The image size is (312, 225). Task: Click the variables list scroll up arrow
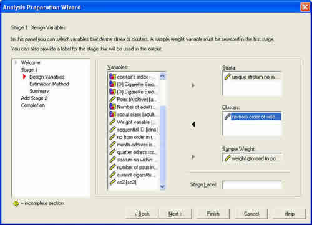162,76
